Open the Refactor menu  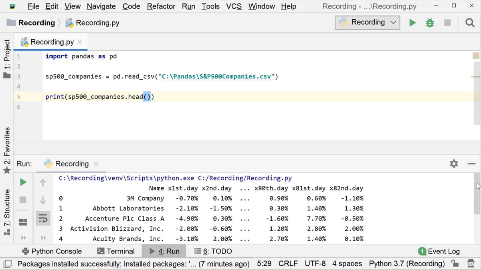[x=161, y=6]
